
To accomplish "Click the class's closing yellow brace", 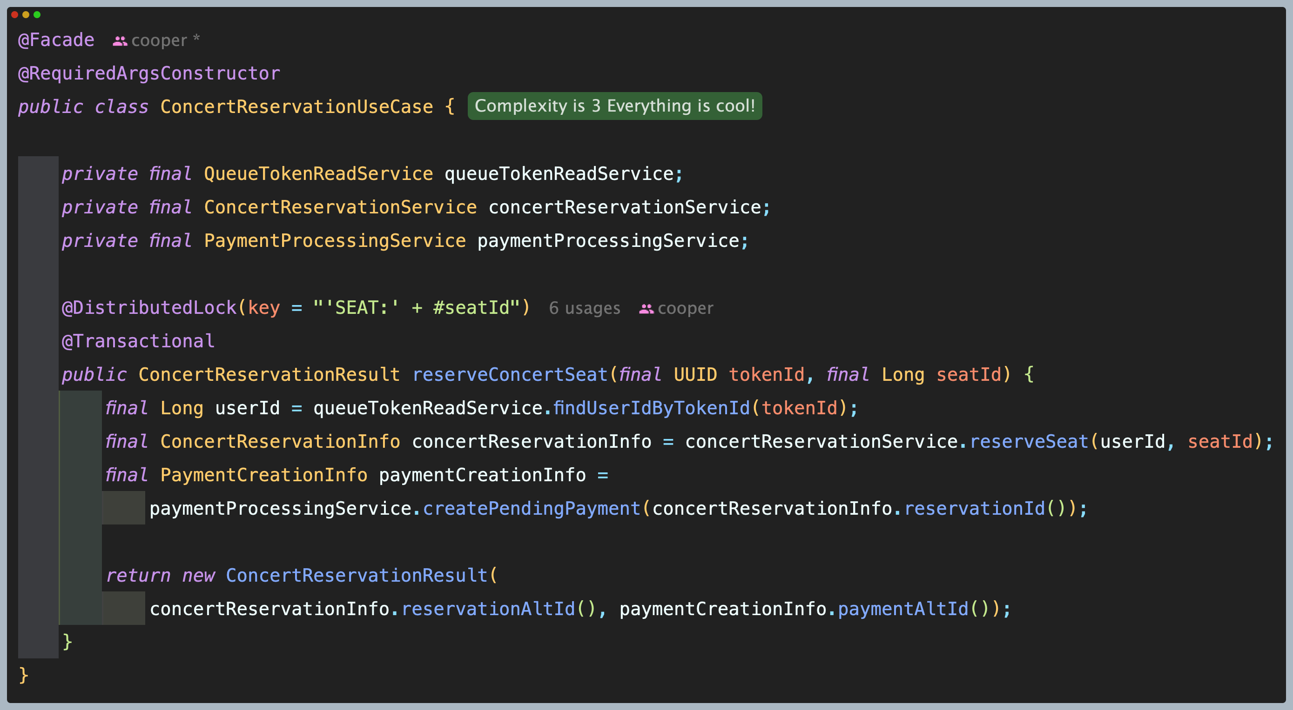I will [24, 676].
